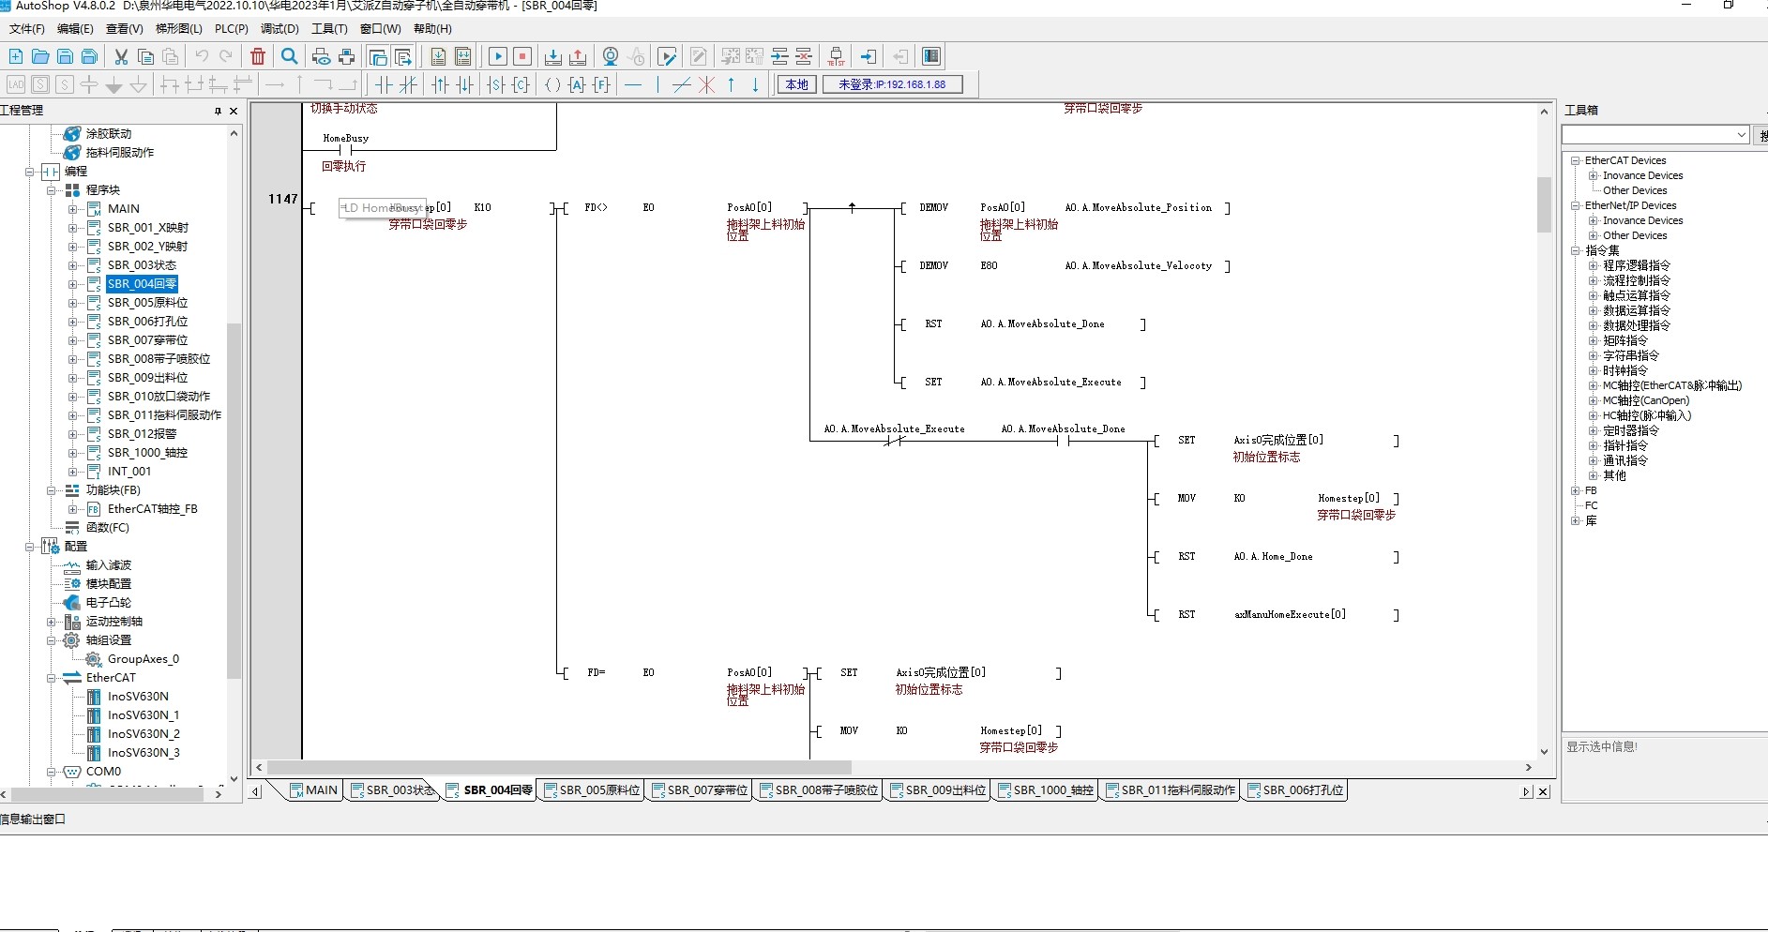Viewport: 1768px width, 932px height.
Task: Copy with the toolbar copy icon
Action: click(x=145, y=56)
